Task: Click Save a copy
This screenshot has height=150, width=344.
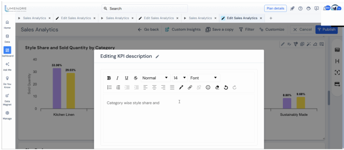Action: [219, 29]
